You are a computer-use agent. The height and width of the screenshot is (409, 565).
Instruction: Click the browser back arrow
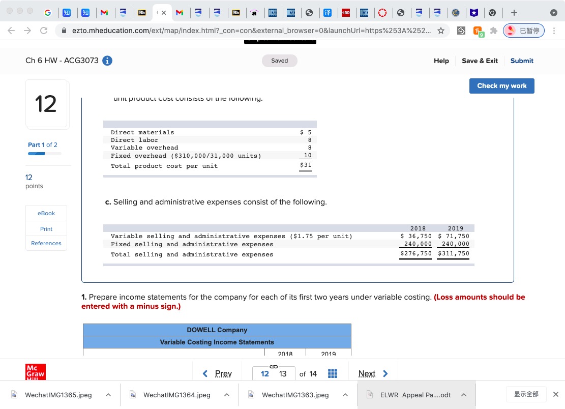11,31
